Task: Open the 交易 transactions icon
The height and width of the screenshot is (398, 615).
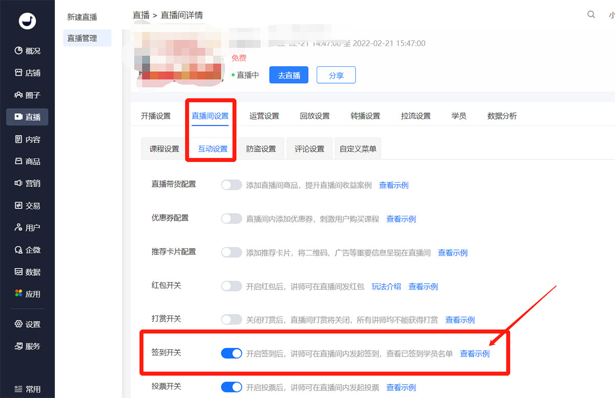Action: pyautogui.click(x=18, y=206)
